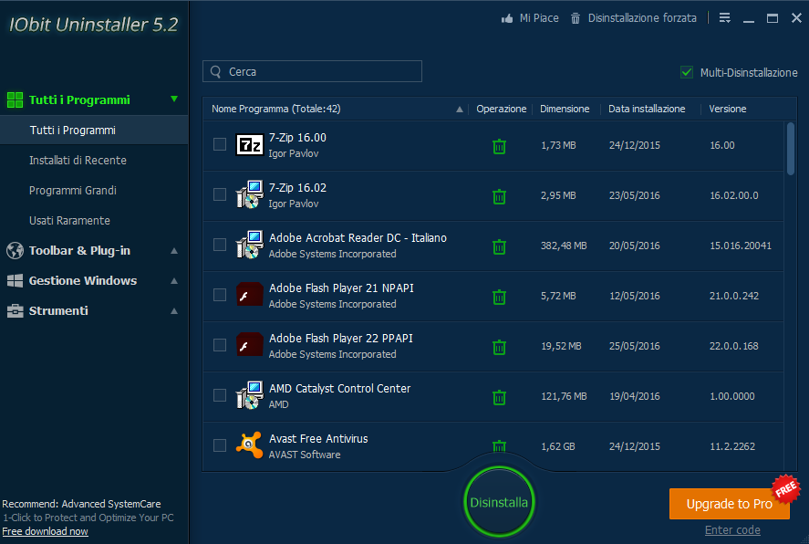This screenshot has height=544, width=809.
Task: Sort by Data installazione column header
Action: coord(647,109)
